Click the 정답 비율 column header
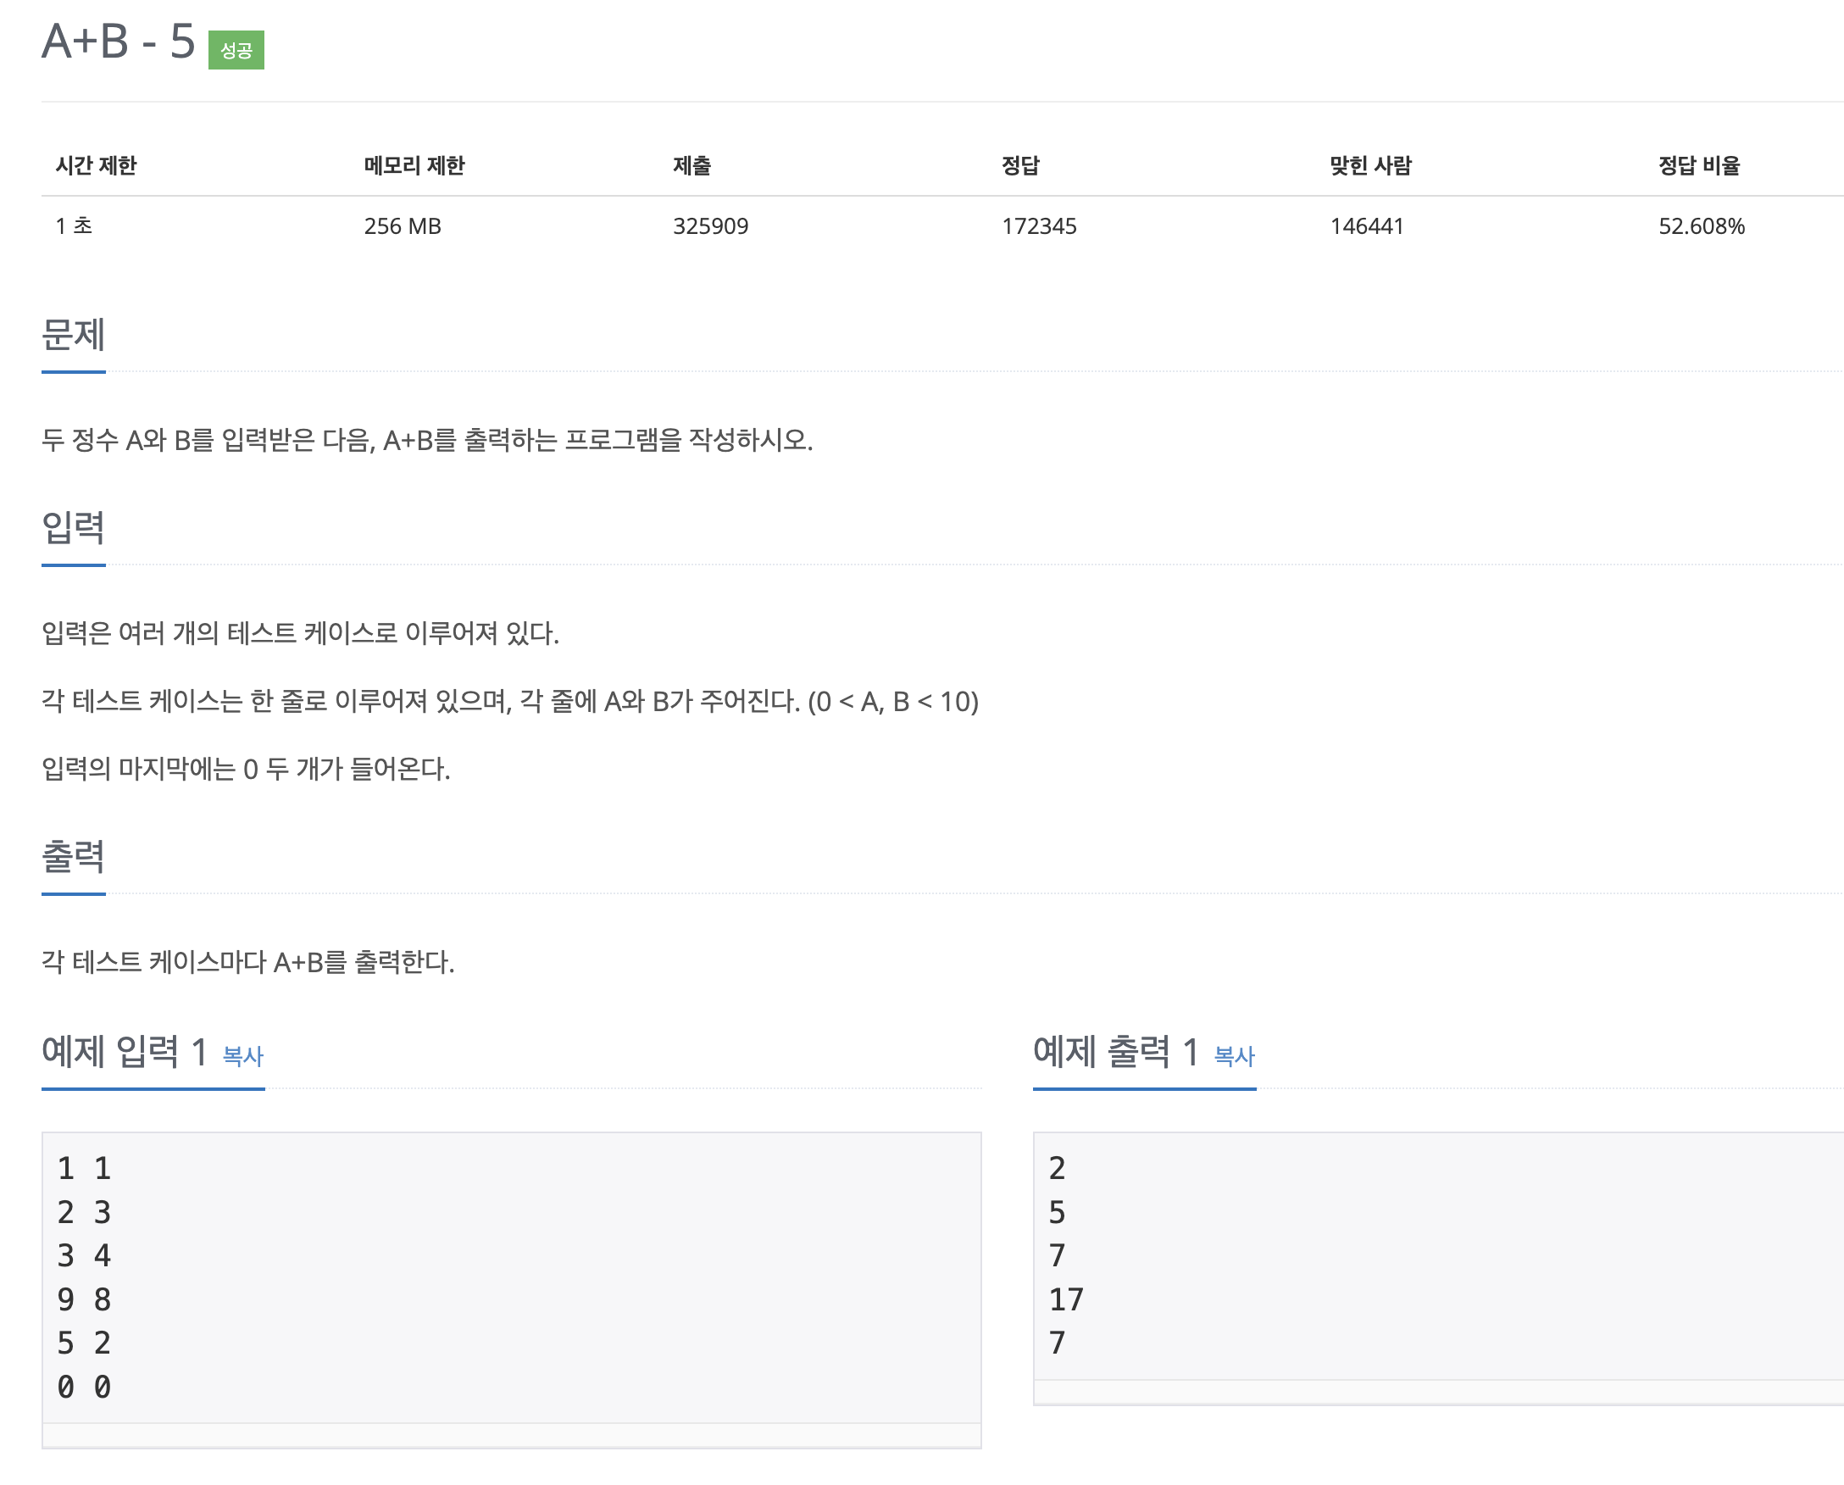Screen dimensions: 1844x1485 coord(1699,165)
